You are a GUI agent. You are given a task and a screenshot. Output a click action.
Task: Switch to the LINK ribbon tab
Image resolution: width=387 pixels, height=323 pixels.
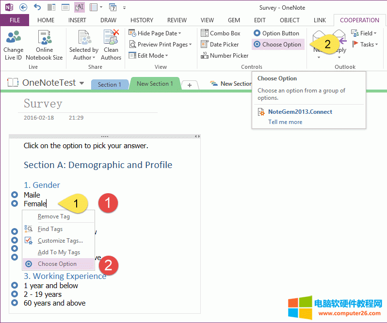320,20
